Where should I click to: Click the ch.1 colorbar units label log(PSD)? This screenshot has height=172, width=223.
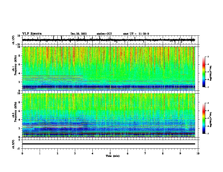211,73
